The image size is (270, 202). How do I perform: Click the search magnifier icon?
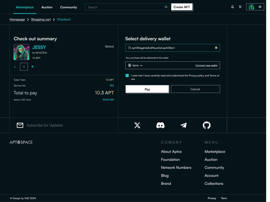(166, 7)
